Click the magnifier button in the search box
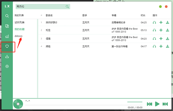The height and width of the screenshot is (111, 173). [67, 7]
